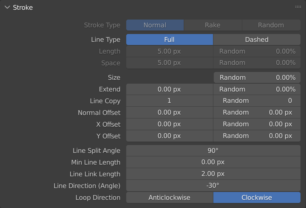Select Random stroke type
The image size is (306, 208).
click(271, 25)
